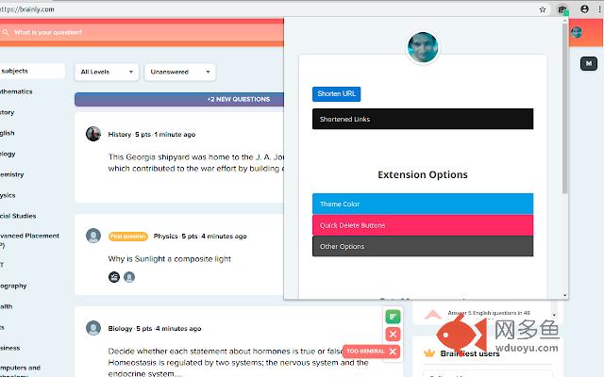The width and height of the screenshot is (604, 377).
Task: Click the red X quick delete button
Action: (393, 335)
